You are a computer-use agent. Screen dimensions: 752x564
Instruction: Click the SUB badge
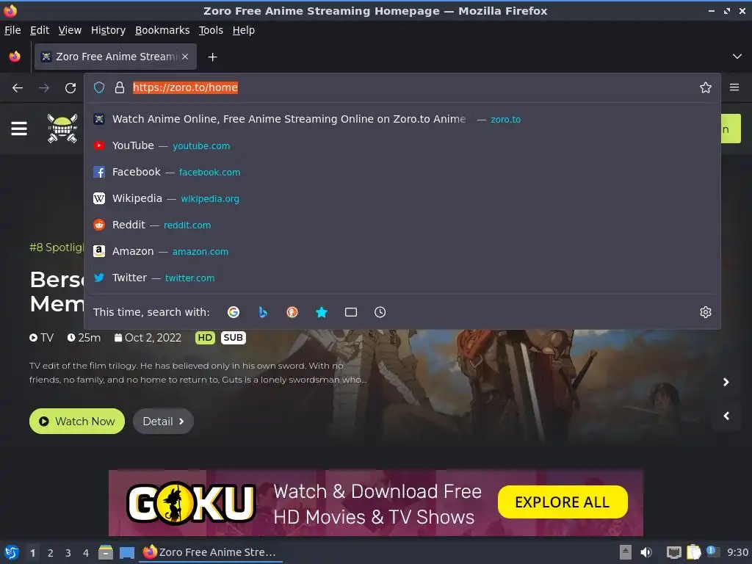tap(233, 338)
